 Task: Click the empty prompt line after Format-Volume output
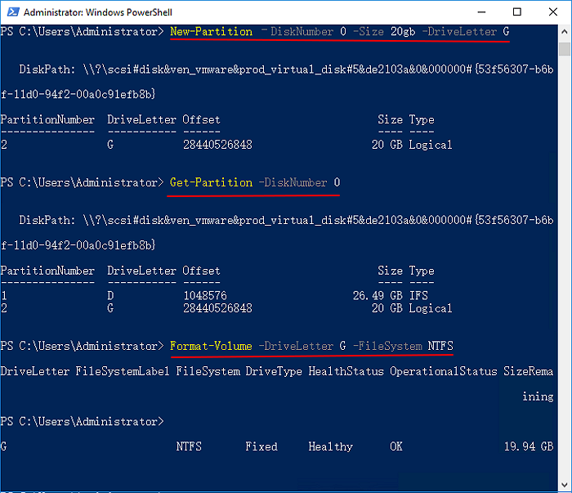[x=82, y=421]
